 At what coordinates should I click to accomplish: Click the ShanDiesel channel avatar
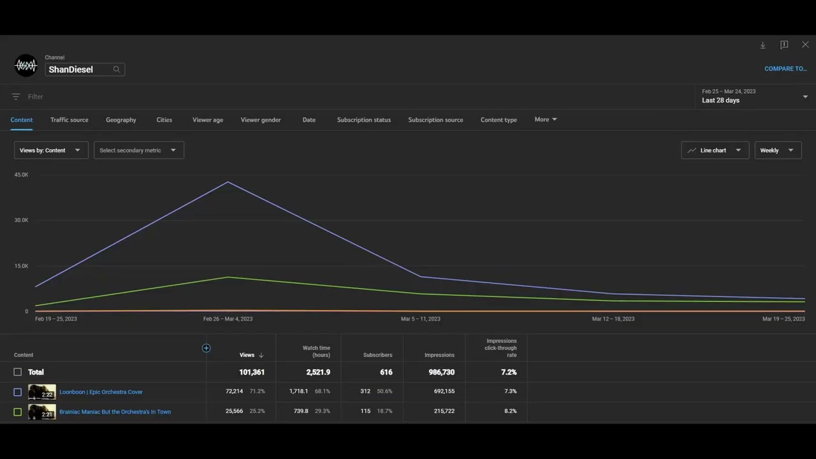tap(26, 65)
